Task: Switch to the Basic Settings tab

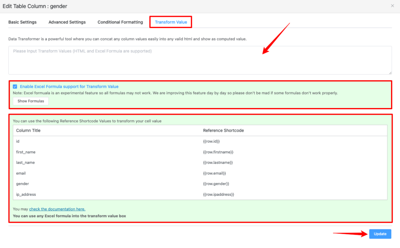Action: [x=22, y=22]
